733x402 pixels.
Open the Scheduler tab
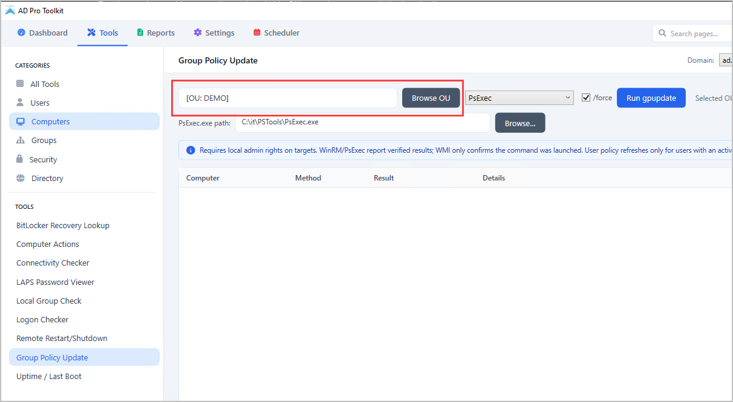(x=276, y=33)
